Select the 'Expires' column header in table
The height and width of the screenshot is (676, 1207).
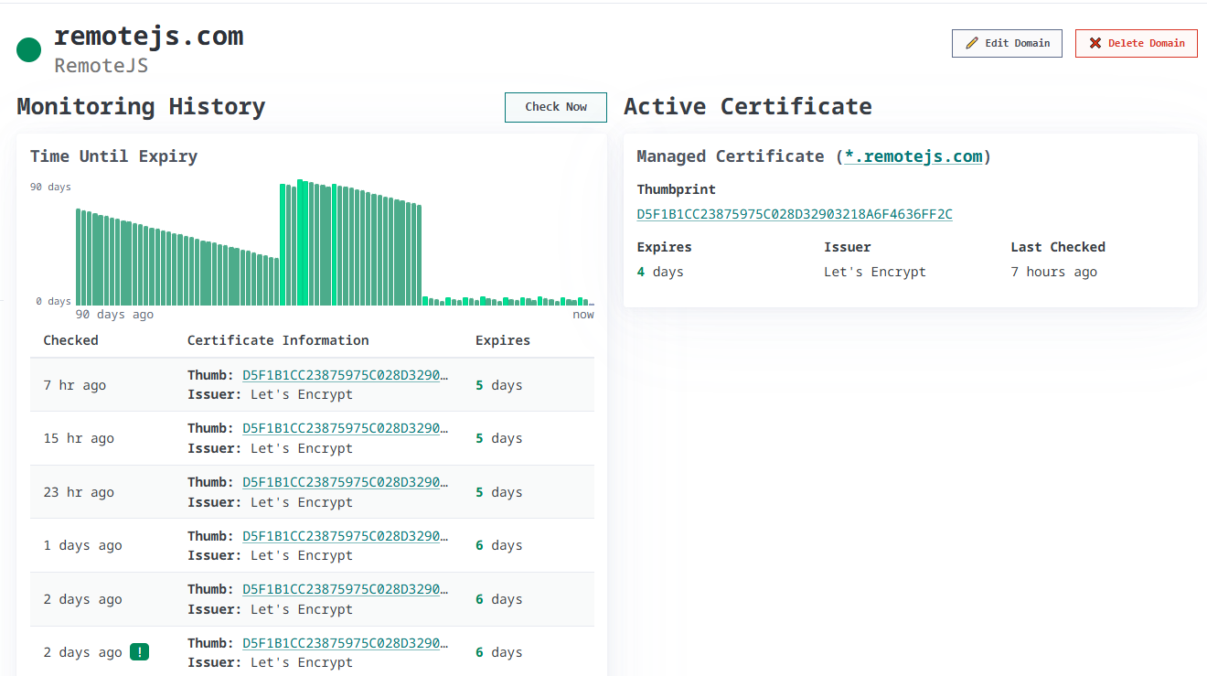click(x=503, y=340)
